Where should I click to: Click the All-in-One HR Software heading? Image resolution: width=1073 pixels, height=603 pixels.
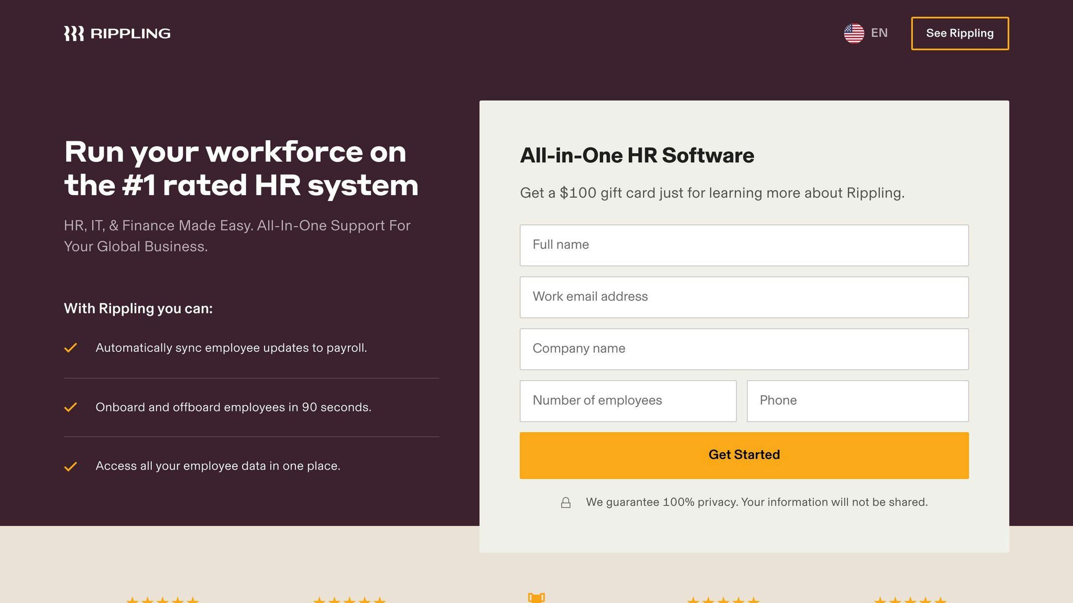[637, 155]
